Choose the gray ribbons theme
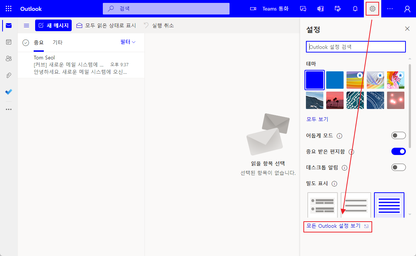Image resolution: width=416 pixels, height=256 pixels. click(375, 80)
